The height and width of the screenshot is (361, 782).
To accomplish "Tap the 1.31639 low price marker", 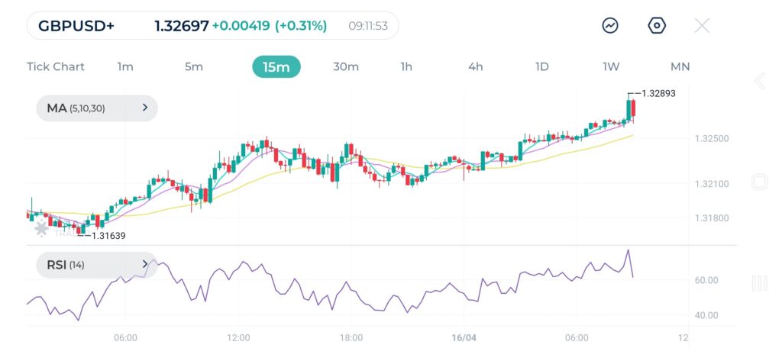I will tap(107, 236).
